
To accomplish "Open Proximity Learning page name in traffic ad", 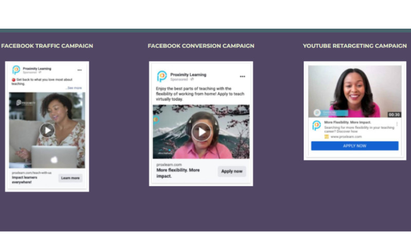I will click(37, 68).
